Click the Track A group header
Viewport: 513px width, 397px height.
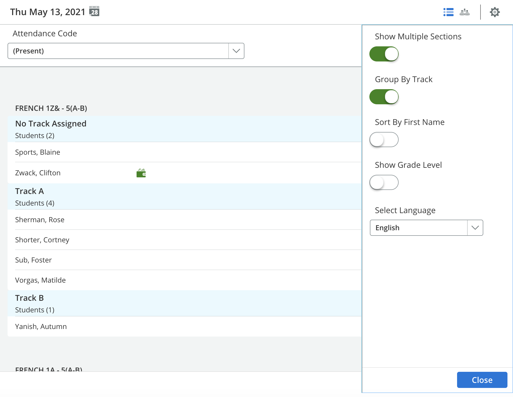click(x=29, y=191)
